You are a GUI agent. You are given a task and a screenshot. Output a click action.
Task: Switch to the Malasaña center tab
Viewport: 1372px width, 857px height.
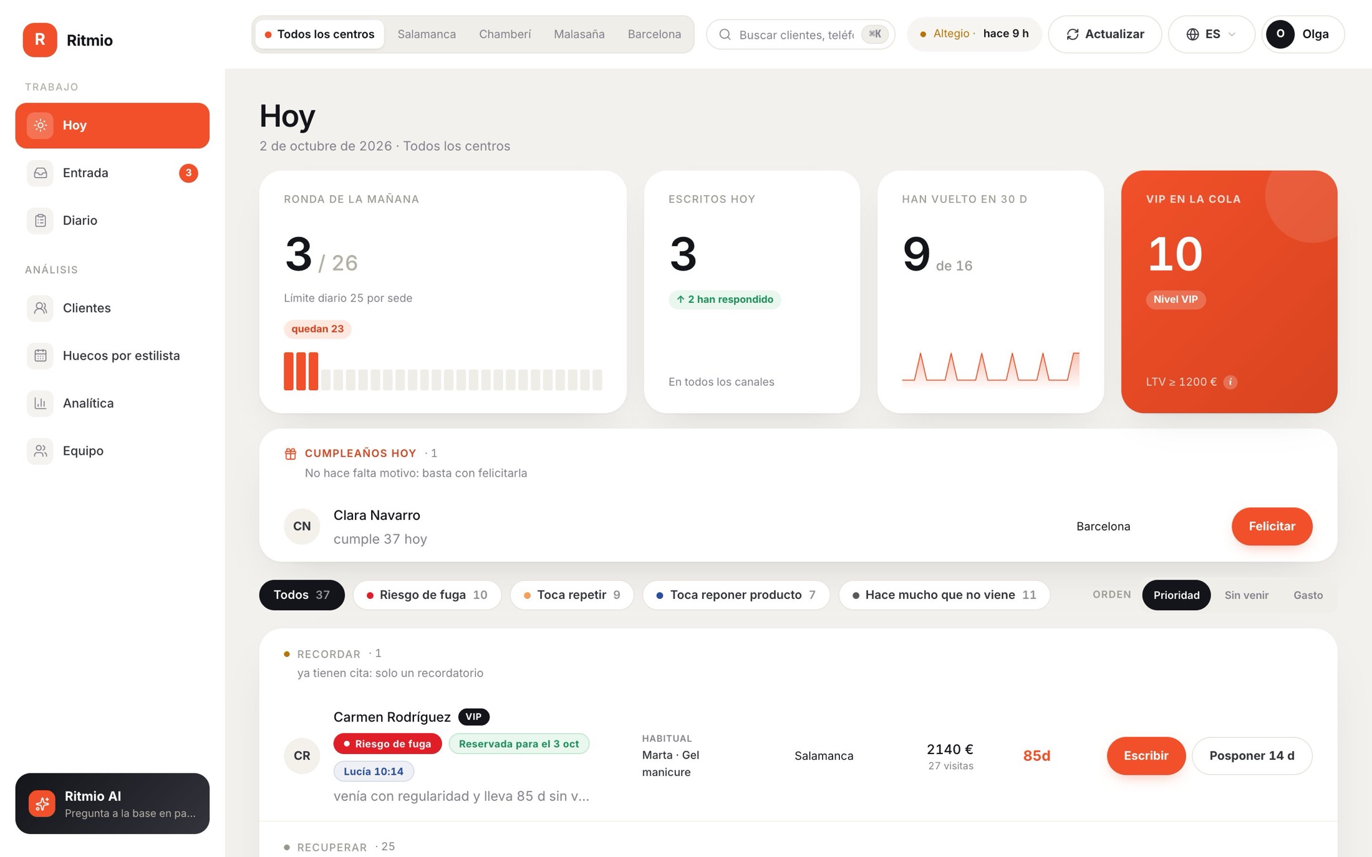[579, 34]
